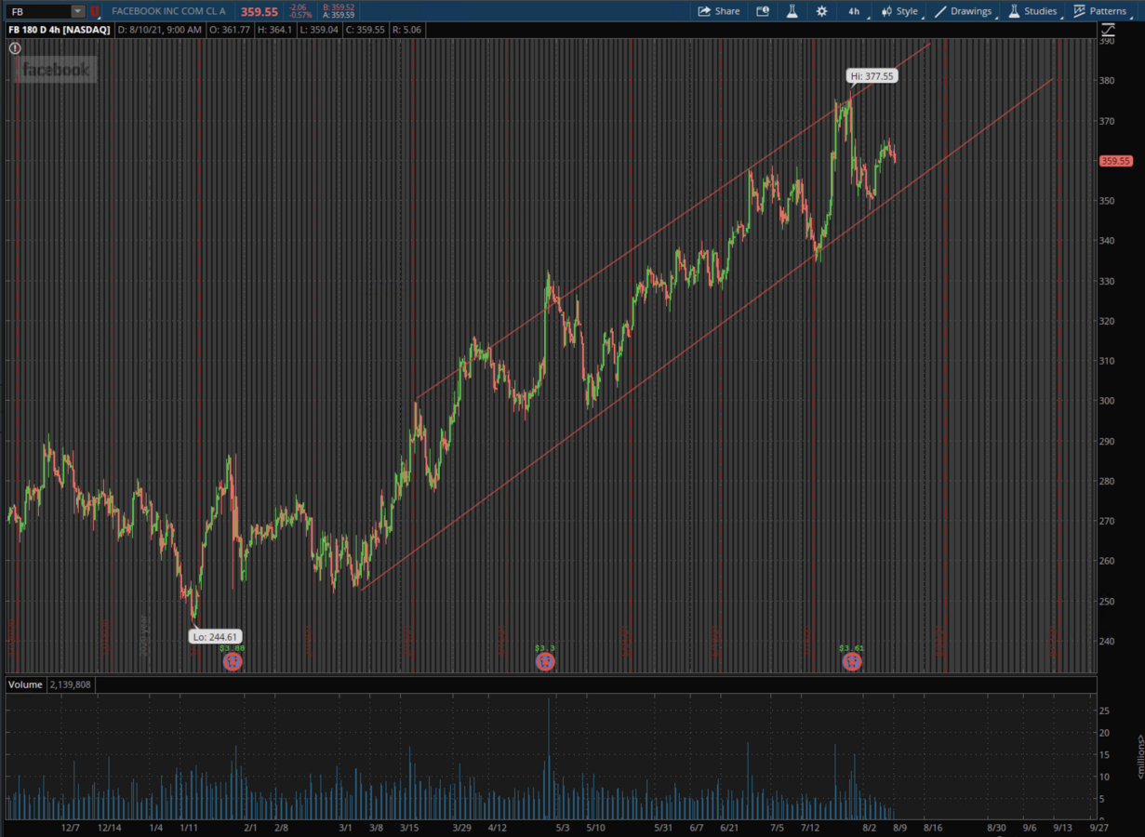
Task: Click the last price 359.55 in header
Action: coord(260,11)
